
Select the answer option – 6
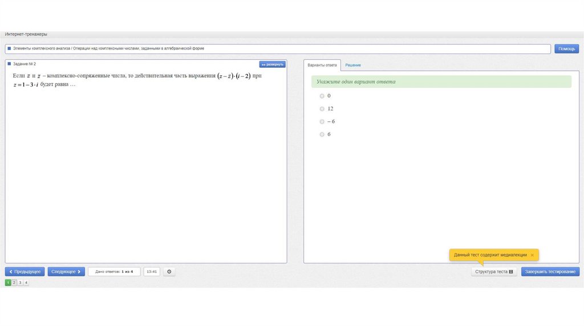(x=322, y=122)
